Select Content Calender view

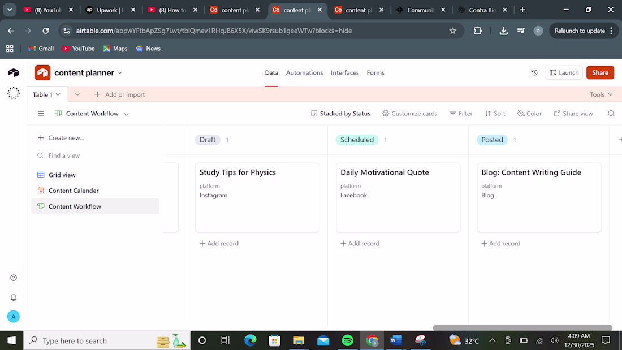(x=95, y=191)
